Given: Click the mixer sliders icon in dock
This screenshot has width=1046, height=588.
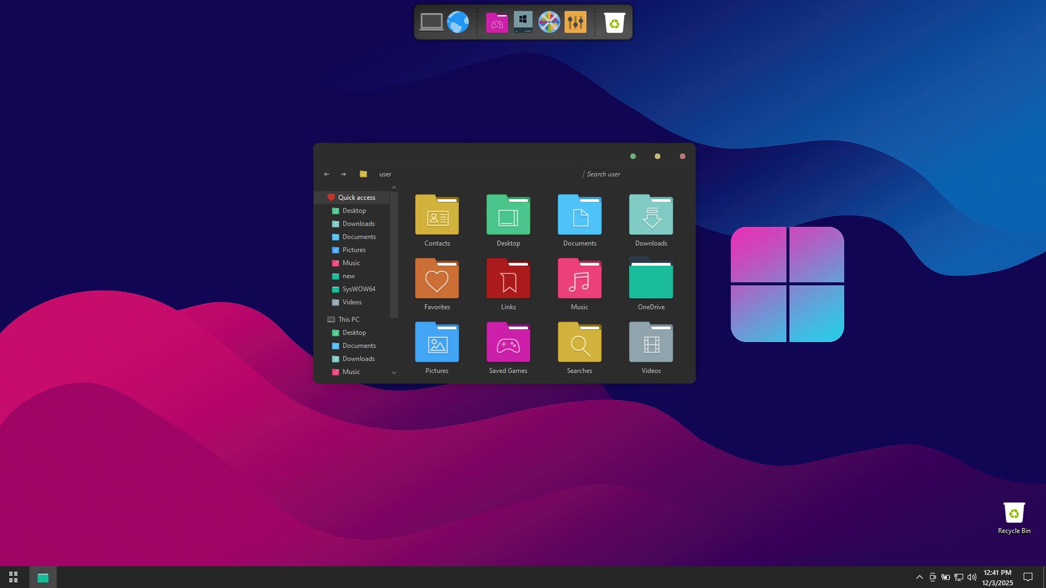Looking at the screenshot, I should [x=575, y=22].
